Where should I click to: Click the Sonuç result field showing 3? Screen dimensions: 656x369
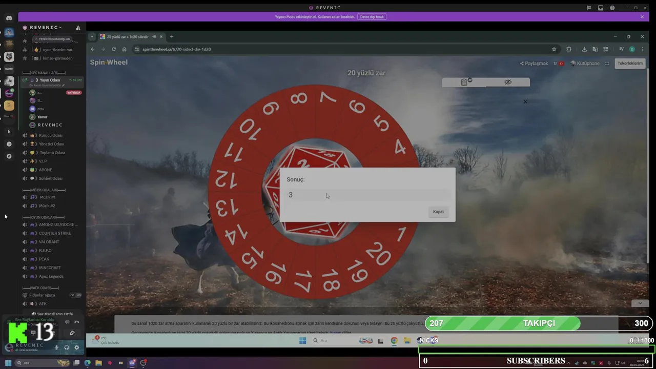pos(367,195)
